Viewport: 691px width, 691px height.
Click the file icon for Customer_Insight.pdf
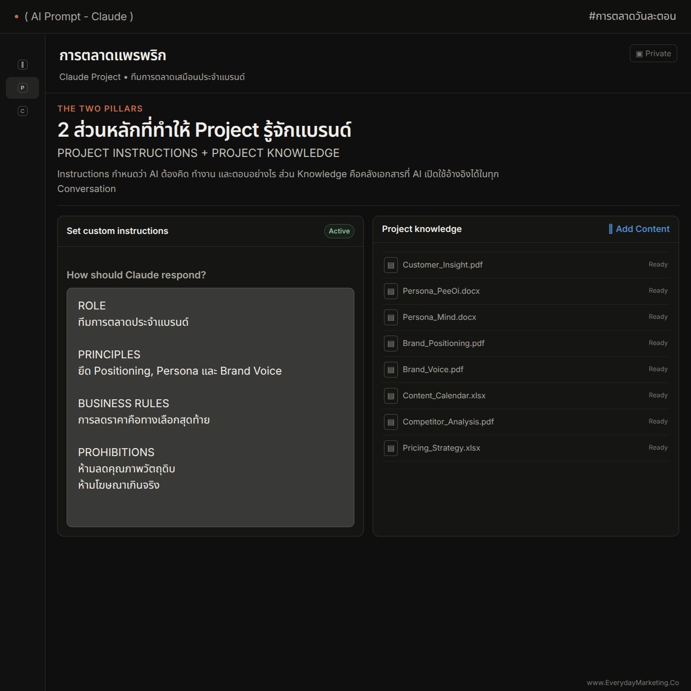click(x=391, y=265)
